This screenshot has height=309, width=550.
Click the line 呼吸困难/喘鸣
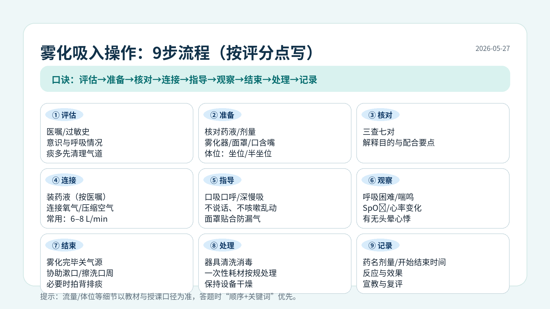[388, 197]
